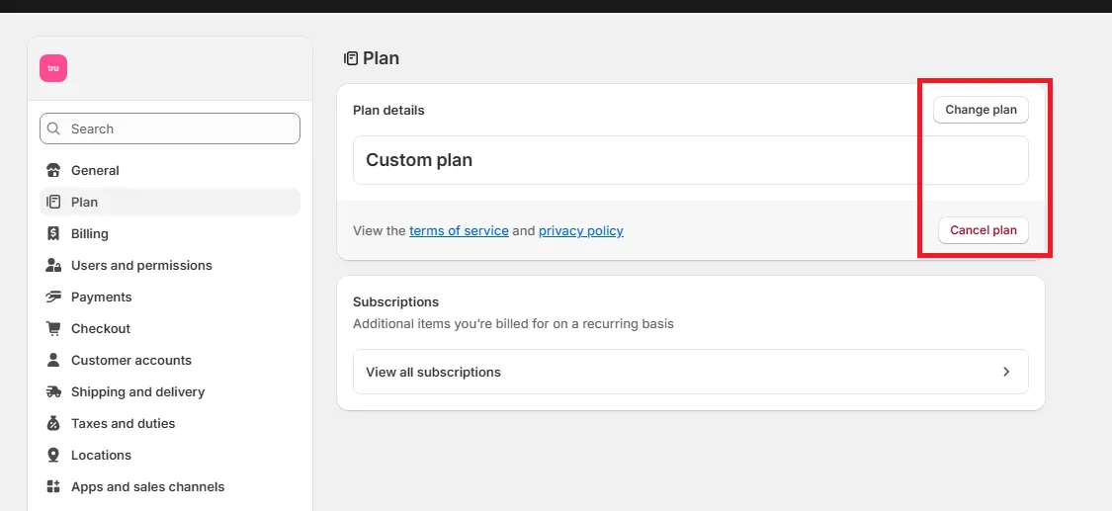The height and width of the screenshot is (511, 1112).
Task: Click the Payments hand icon
Action: click(x=53, y=297)
